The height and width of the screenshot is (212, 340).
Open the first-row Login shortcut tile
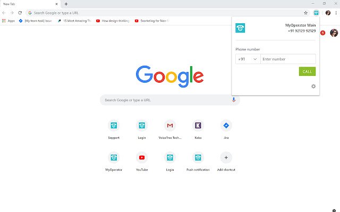pos(142,129)
